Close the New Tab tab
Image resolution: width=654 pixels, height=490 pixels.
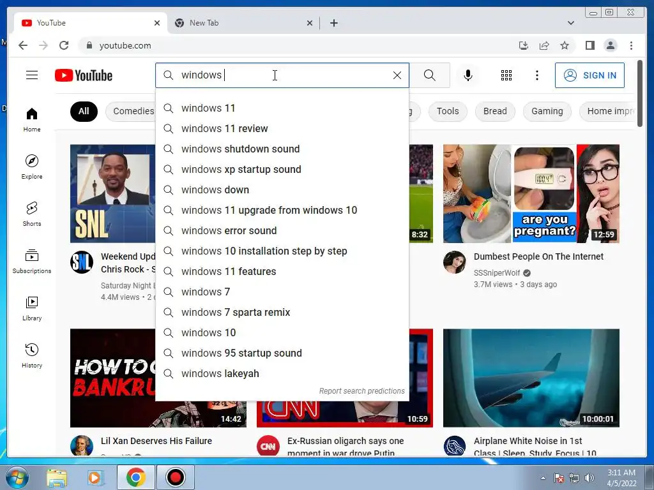310,23
